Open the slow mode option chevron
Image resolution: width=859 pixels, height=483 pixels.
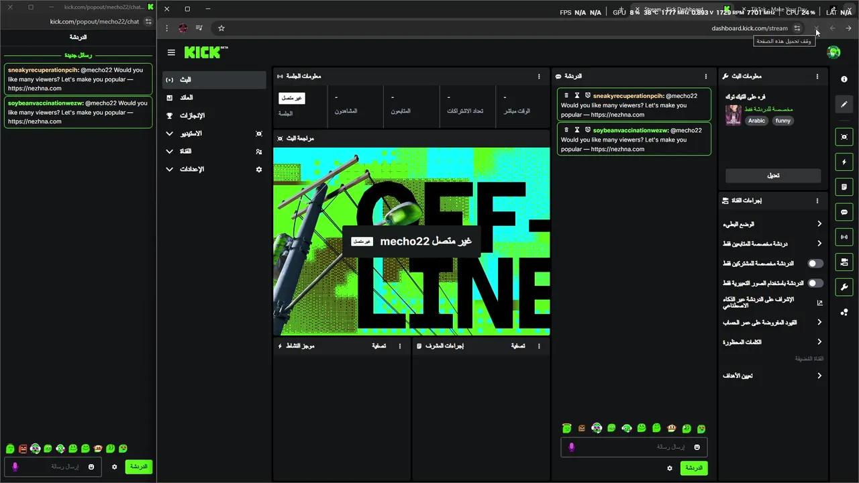[819, 224]
